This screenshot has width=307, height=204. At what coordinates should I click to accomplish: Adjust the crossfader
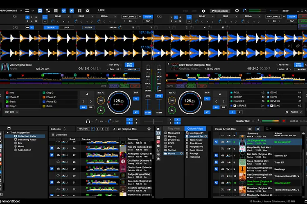(x=153, y=122)
